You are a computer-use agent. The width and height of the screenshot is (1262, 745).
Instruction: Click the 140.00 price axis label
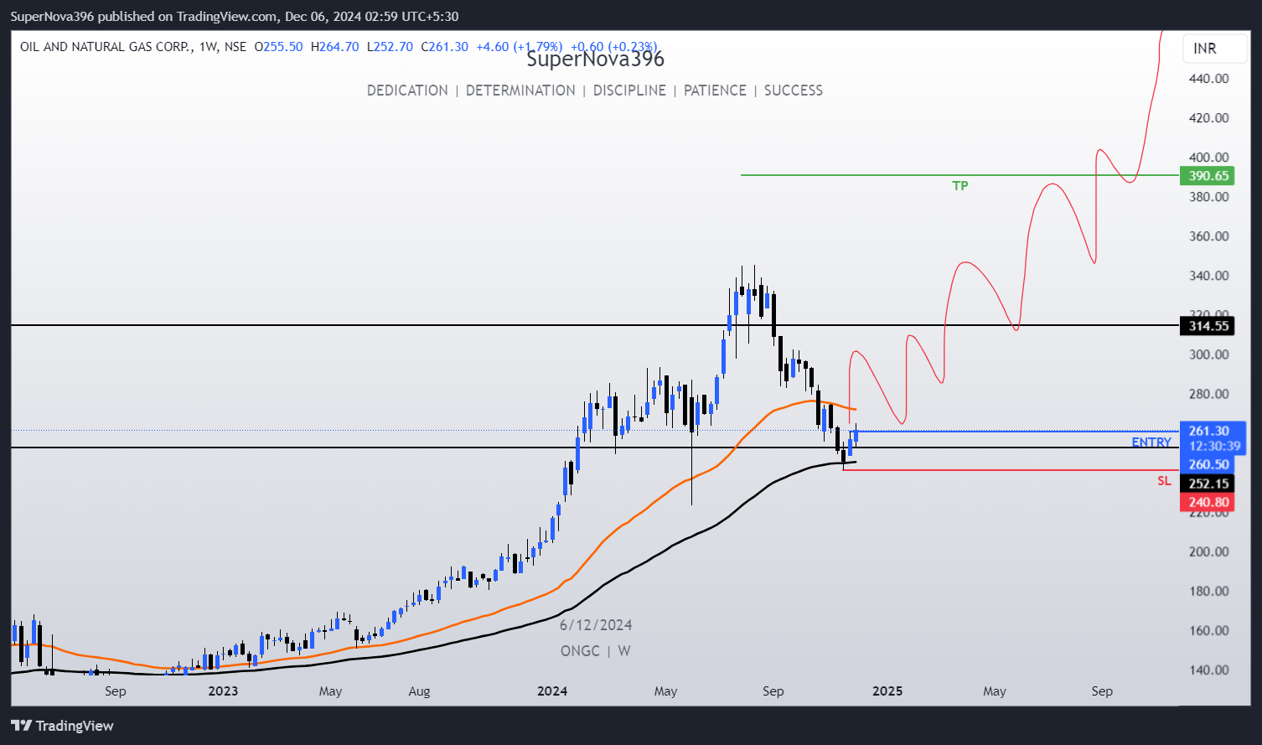(x=1208, y=670)
